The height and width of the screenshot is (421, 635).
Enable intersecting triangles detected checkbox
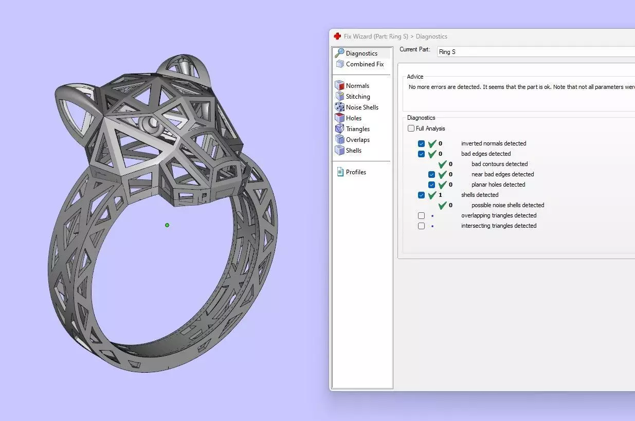coord(421,226)
